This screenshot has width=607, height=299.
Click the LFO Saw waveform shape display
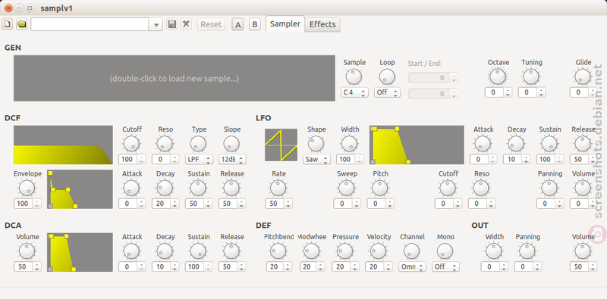click(281, 145)
